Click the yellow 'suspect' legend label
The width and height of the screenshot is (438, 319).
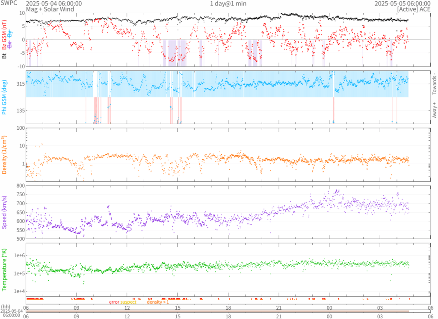(x=128, y=302)
